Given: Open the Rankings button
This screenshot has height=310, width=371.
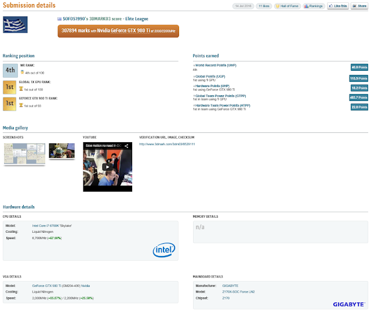Looking at the screenshot, I should point(314,6).
